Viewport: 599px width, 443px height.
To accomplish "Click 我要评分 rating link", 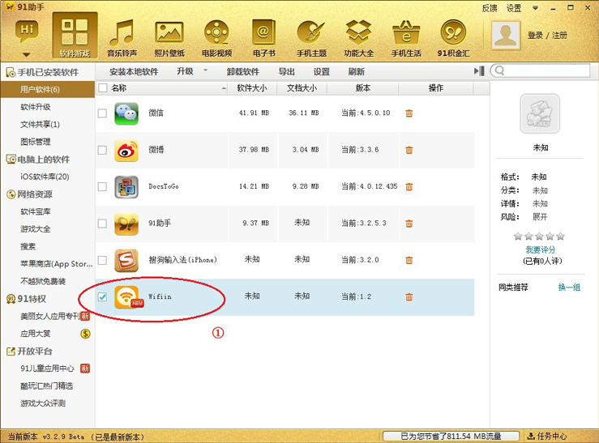I will tap(540, 250).
